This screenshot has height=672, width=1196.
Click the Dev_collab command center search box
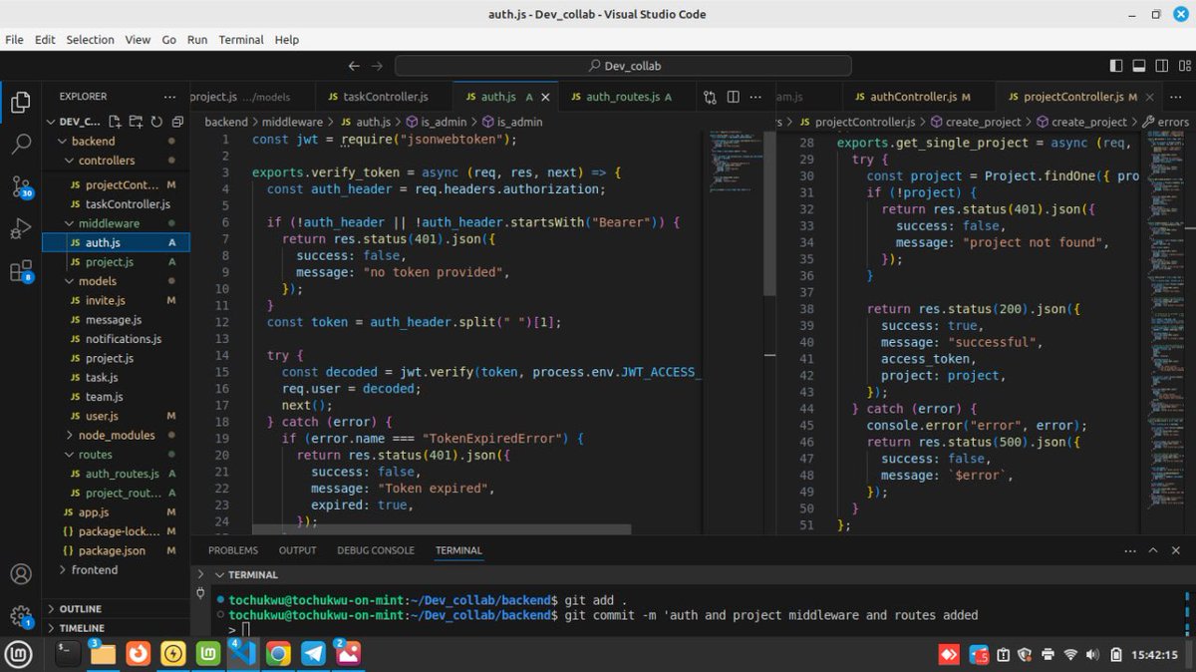[x=624, y=66]
